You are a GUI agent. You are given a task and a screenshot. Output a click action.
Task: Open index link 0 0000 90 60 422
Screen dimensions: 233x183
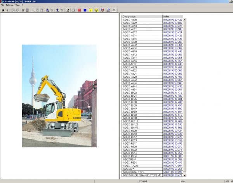pyautogui.click(x=172, y=19)
